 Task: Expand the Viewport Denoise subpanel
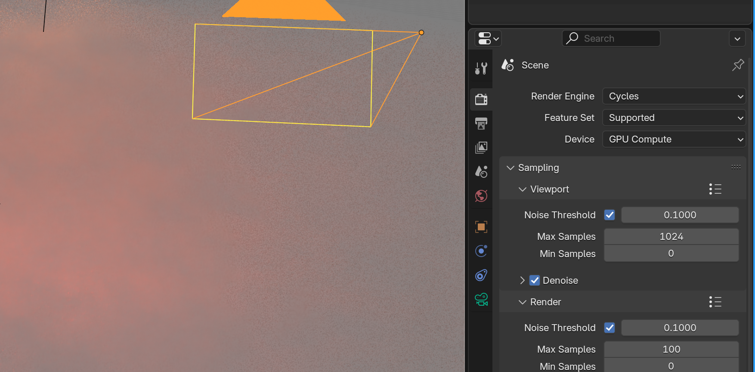pyautogui.click(x=522, y=280)
